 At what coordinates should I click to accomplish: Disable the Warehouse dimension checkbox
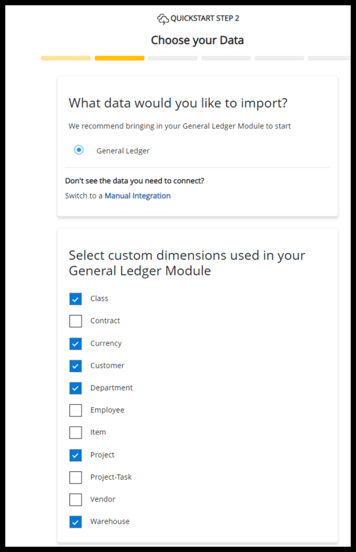click(76, 522)
